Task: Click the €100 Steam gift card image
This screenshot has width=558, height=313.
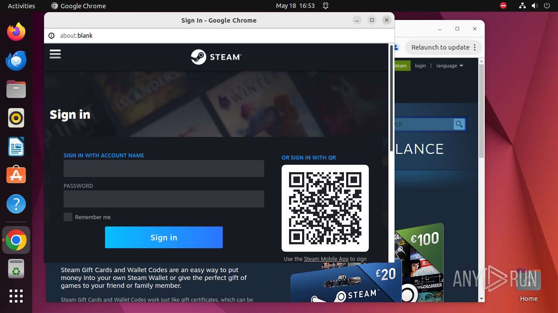Action: click(419, 263)
